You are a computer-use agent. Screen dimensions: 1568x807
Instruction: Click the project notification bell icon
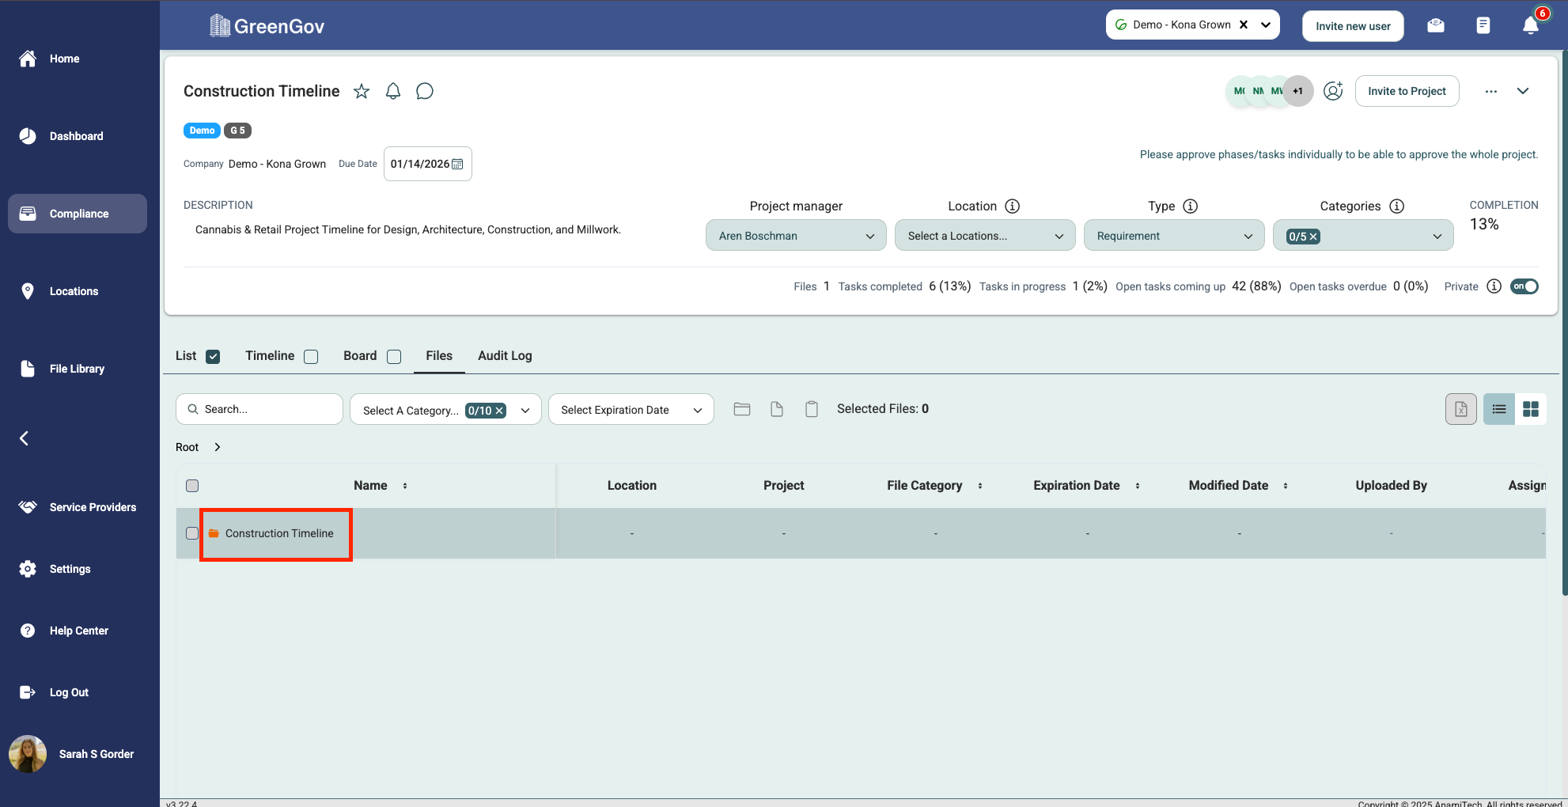pos(393,91)
